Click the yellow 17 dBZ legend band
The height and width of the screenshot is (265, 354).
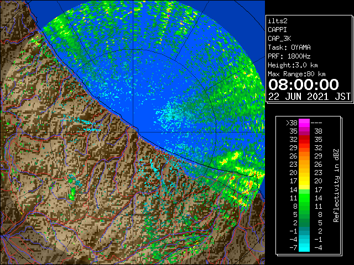pos(304,181)
